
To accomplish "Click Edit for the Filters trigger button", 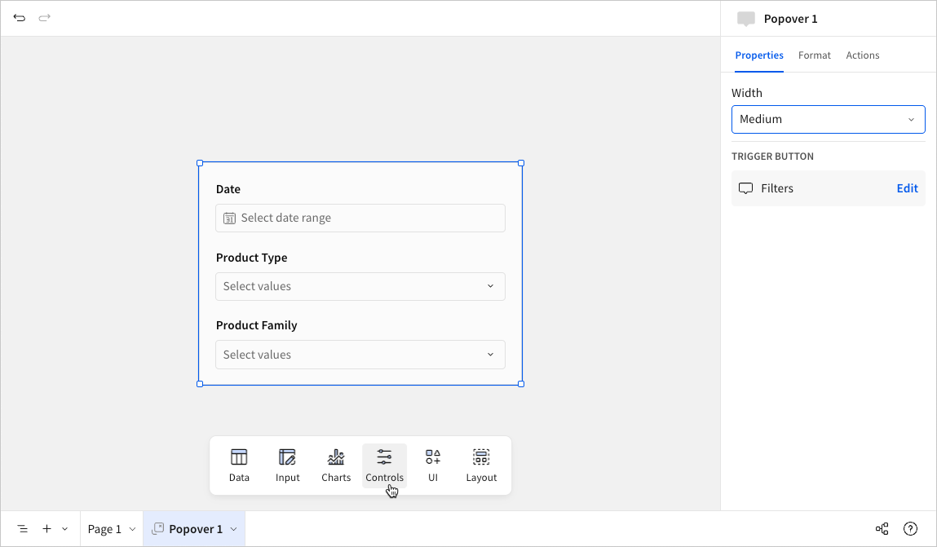I will coord(907,188).
